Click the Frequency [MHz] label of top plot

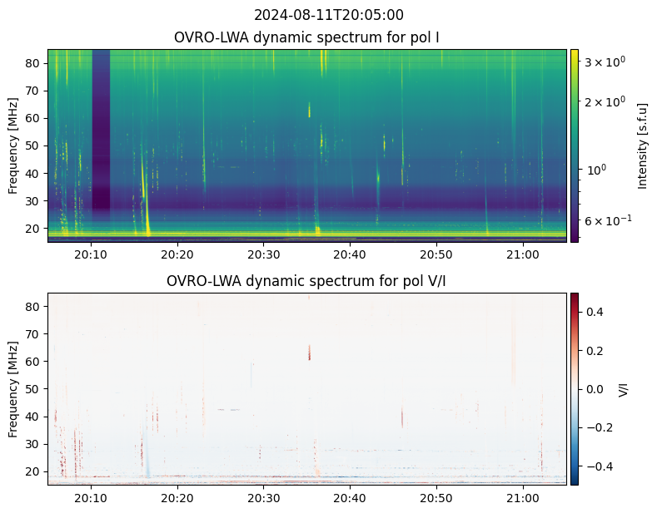click(13, 146)
